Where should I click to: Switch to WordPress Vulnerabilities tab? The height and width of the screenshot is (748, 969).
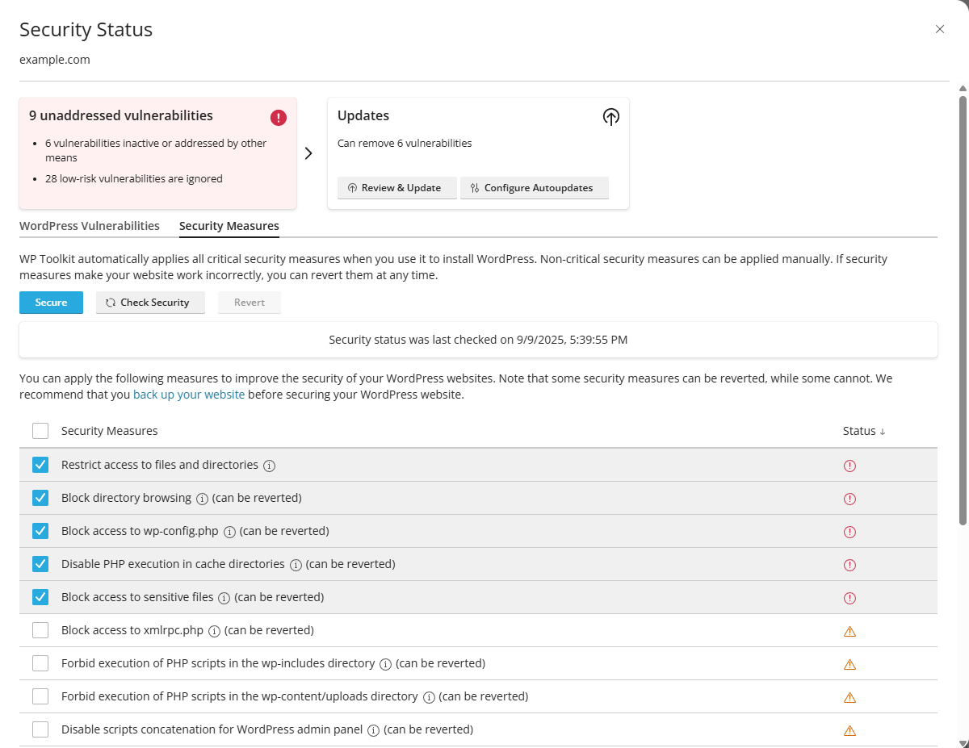coord(90,226)
